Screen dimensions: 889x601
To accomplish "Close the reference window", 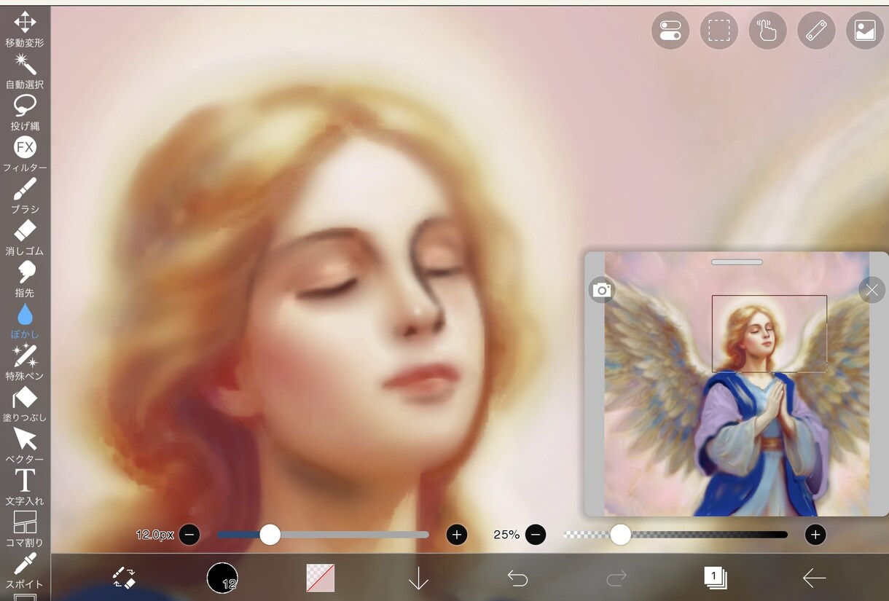I will (x=872, y=291).
